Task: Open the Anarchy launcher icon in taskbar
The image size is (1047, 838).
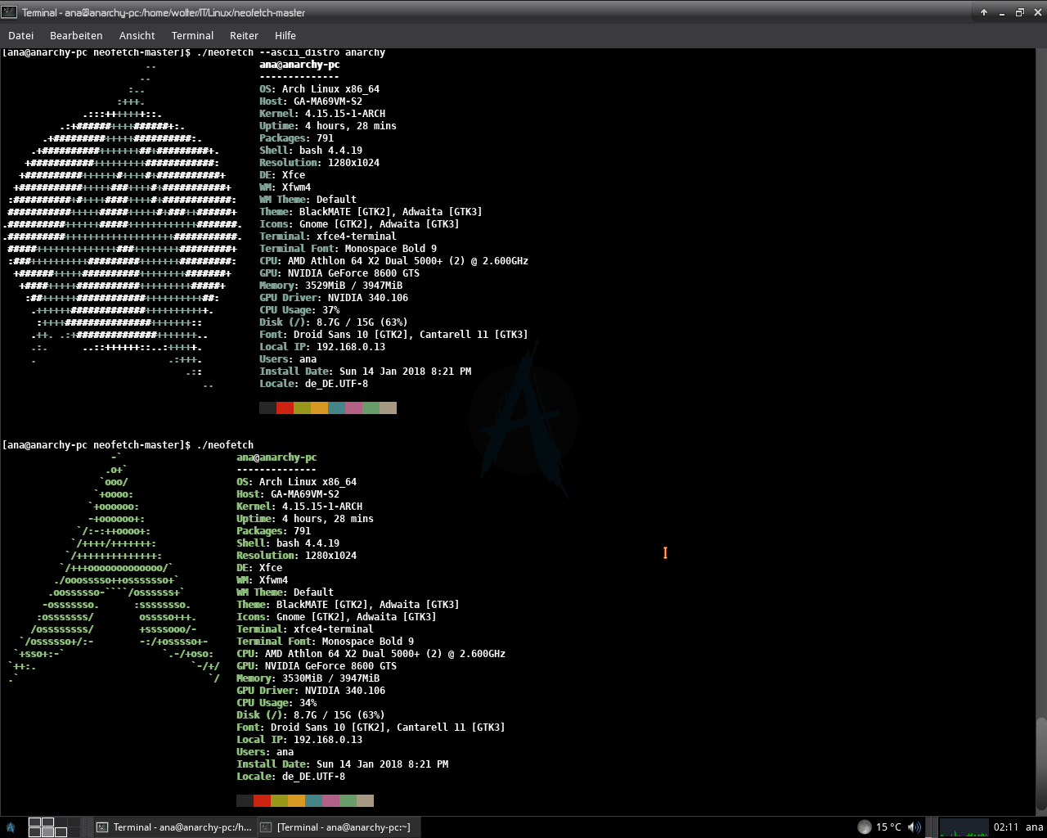Action: pyautogui.click(x=10, y=827)
